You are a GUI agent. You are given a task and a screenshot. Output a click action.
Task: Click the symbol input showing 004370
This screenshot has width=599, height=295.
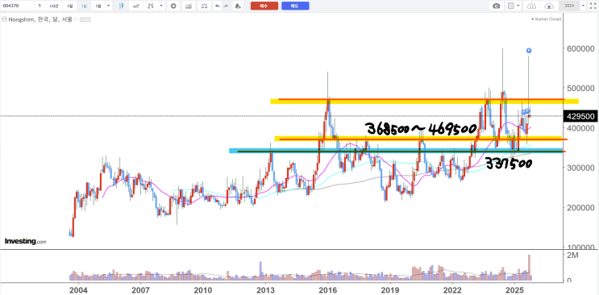[17, 6]
